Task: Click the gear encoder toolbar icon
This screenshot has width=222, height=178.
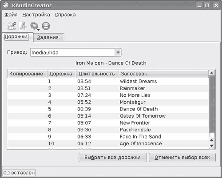Action: click(34, 26)
